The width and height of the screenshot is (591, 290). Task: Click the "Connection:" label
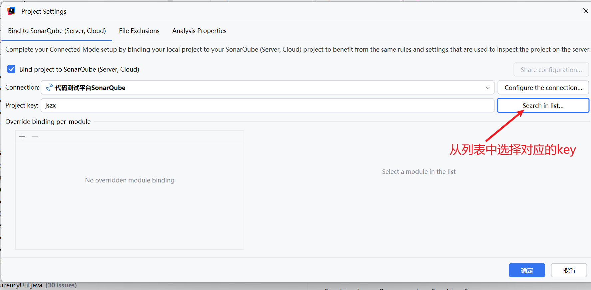(22, 87)
